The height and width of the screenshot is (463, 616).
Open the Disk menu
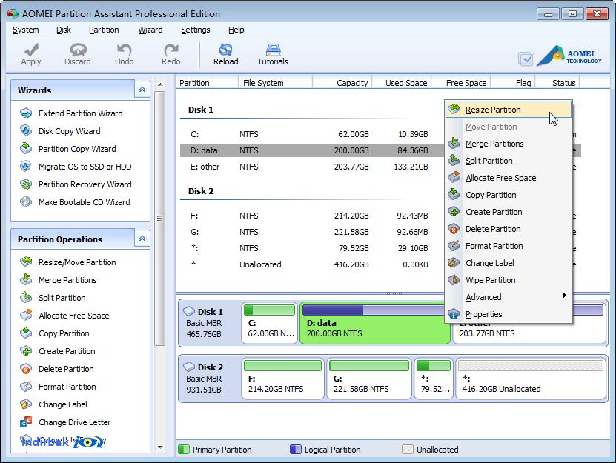pyautogui.click(x=63, y=30)
